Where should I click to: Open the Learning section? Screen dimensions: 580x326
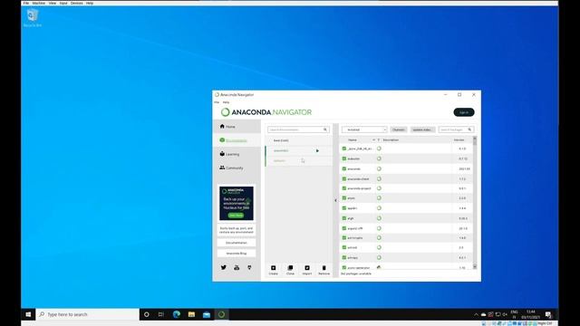[237, 154]
